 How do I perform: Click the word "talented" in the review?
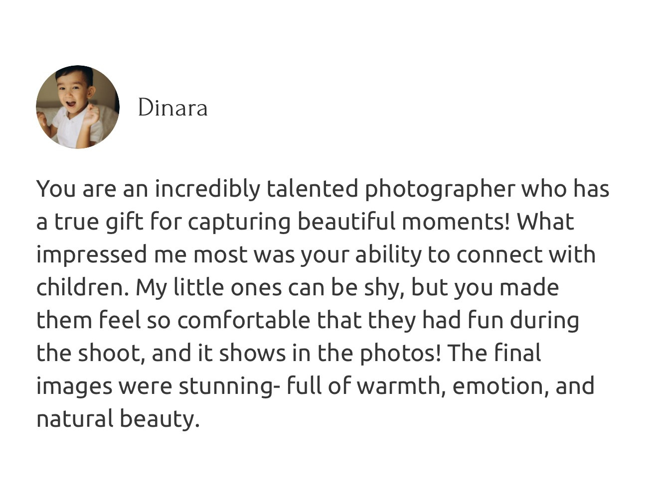pos(312,189)
